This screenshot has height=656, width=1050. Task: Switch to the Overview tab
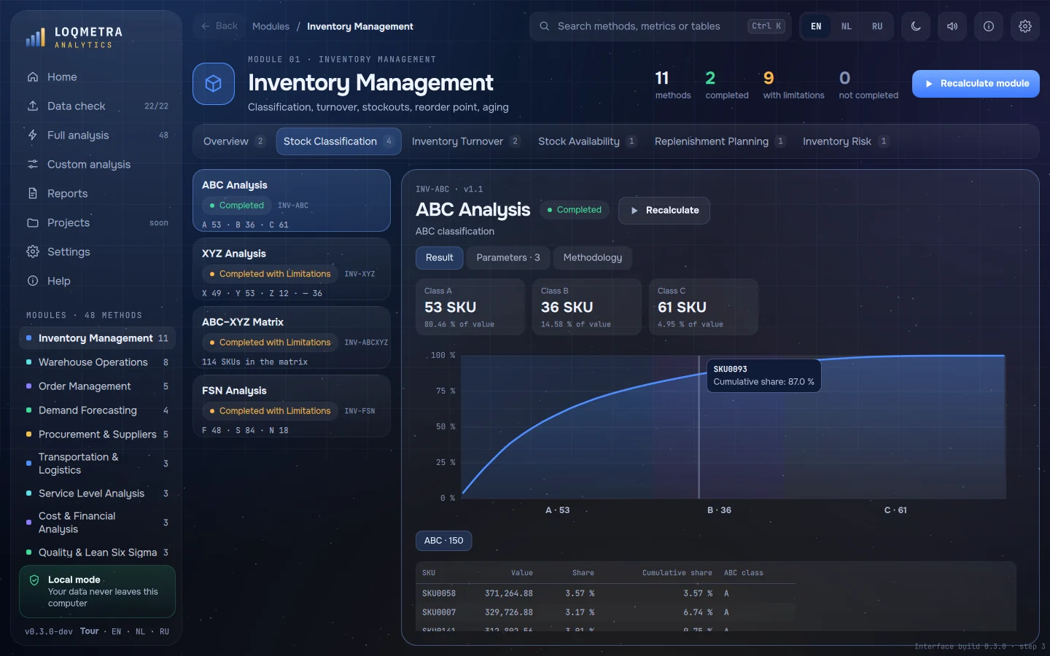coord(233,141)
